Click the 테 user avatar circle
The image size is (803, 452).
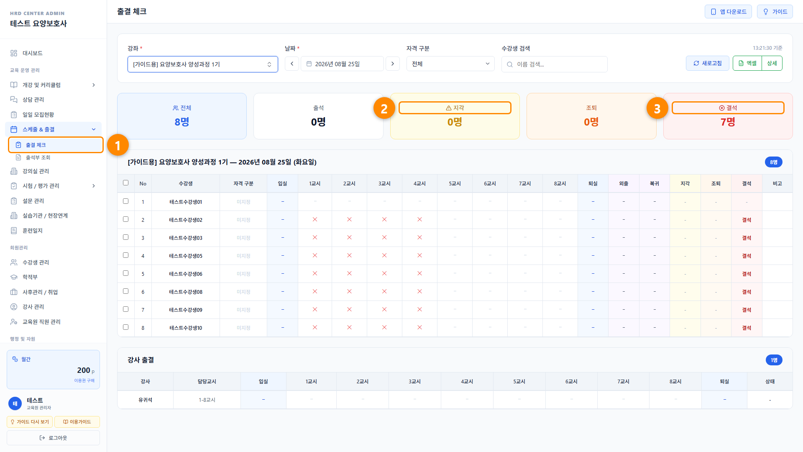tap(15, 403)
